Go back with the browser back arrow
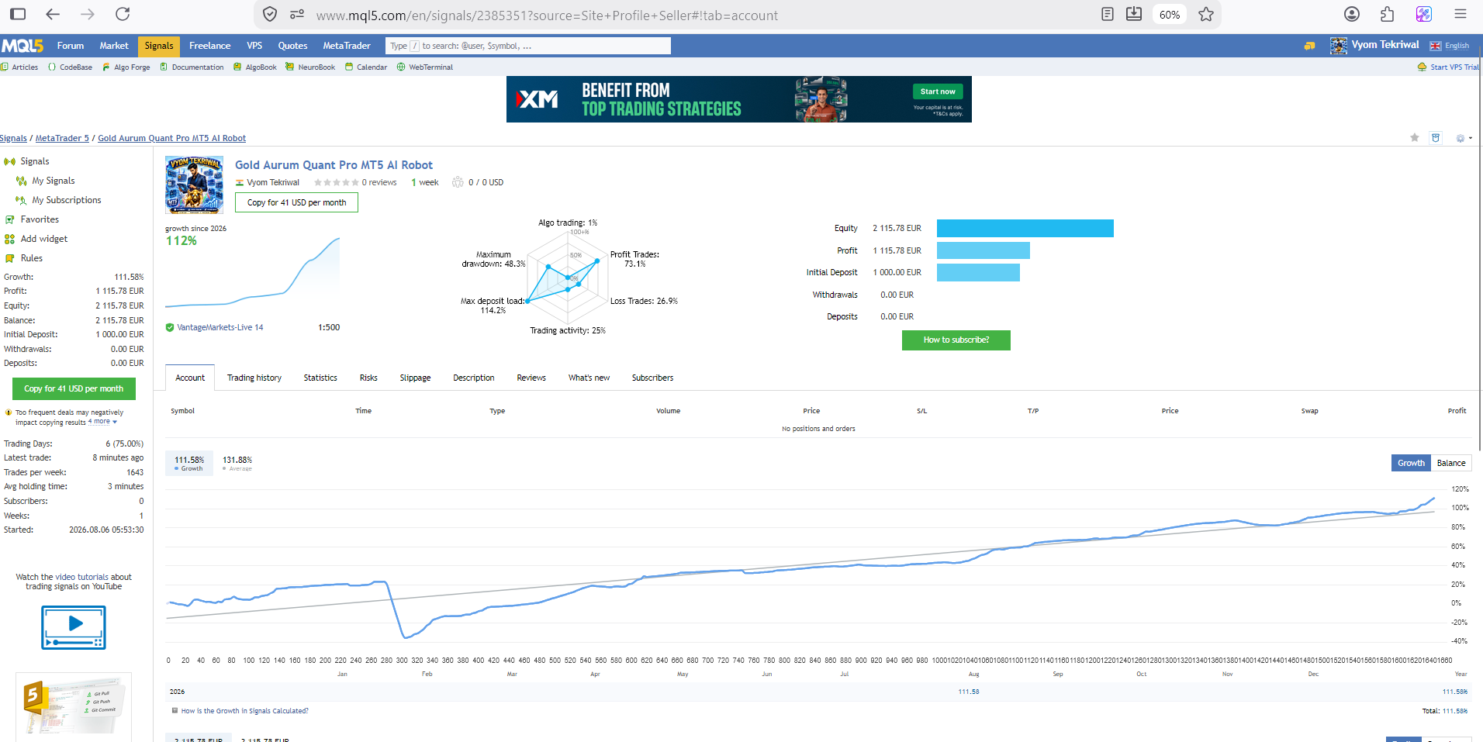The image size is (1483, 742). click(53, 14)
